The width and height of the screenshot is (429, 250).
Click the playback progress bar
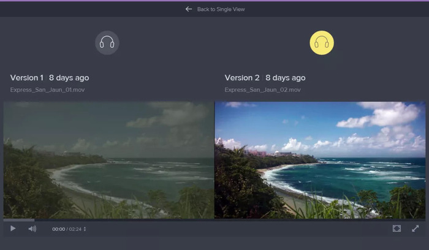214,219
